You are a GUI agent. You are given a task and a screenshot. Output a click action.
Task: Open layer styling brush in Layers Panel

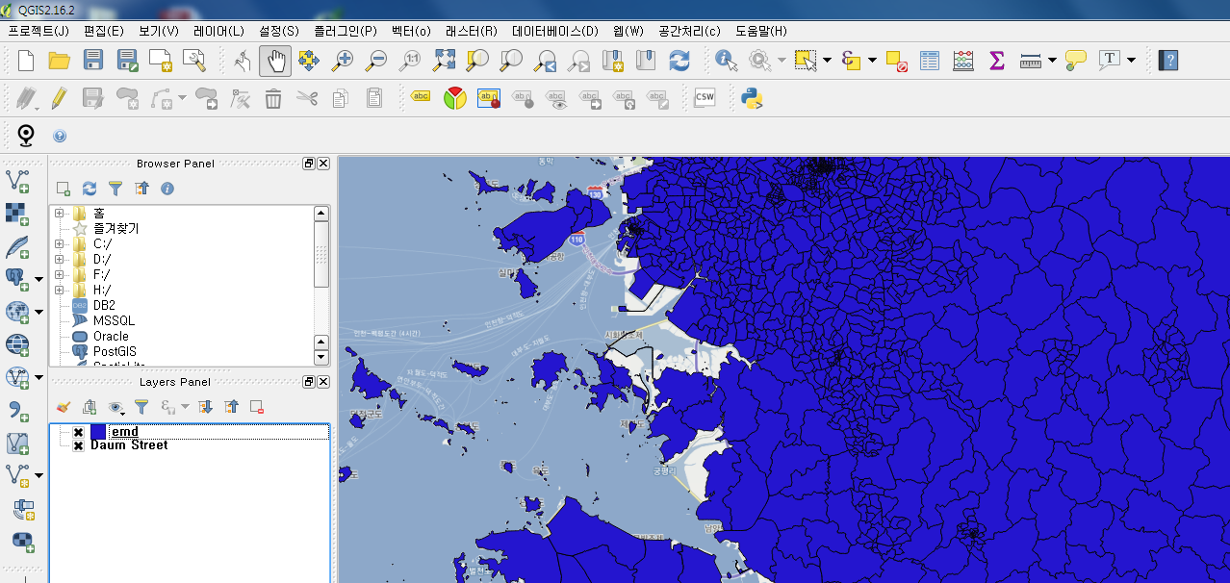(x=64, y=407)
